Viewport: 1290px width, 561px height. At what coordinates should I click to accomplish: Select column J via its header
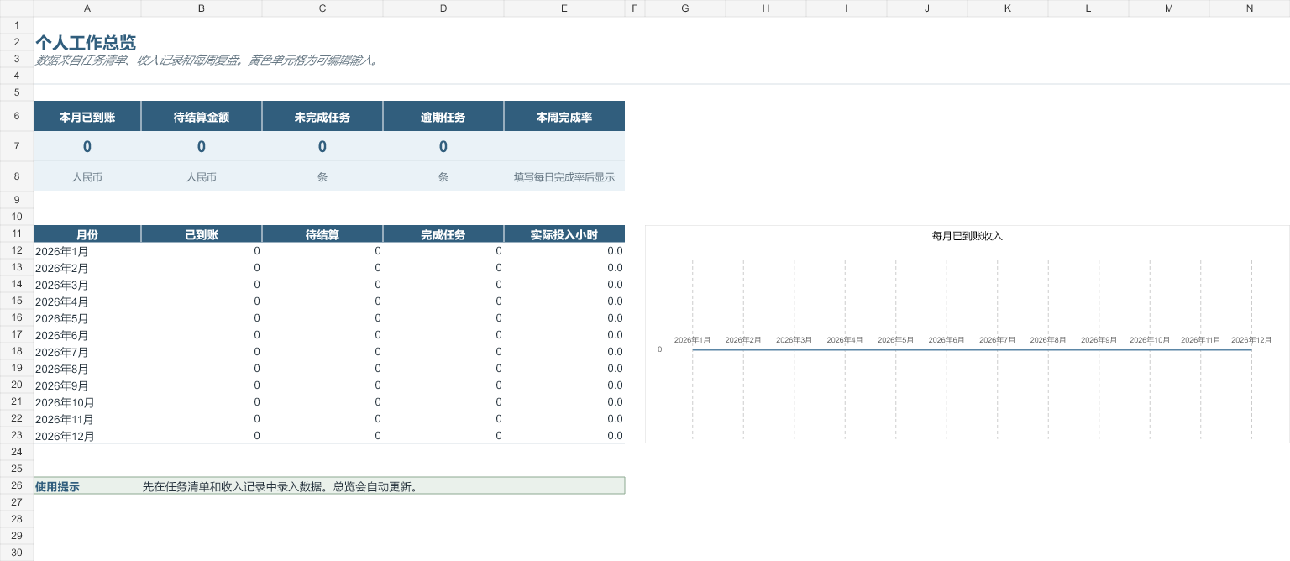tap(927, 8)
